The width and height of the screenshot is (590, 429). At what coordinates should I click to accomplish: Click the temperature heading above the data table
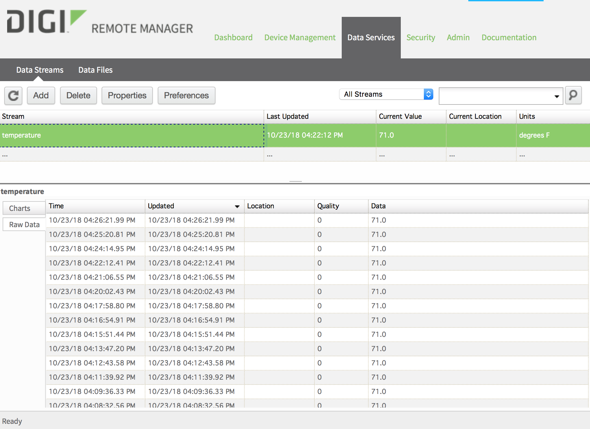point(22,191)
